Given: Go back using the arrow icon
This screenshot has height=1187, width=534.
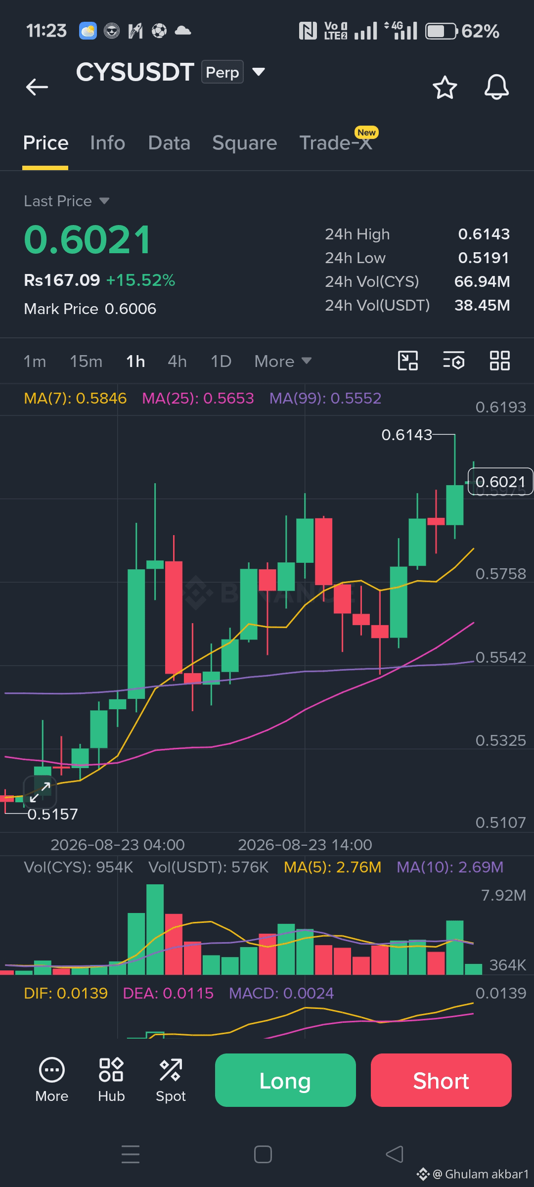Looking at the screenshot, I should (x=37, y=87).
